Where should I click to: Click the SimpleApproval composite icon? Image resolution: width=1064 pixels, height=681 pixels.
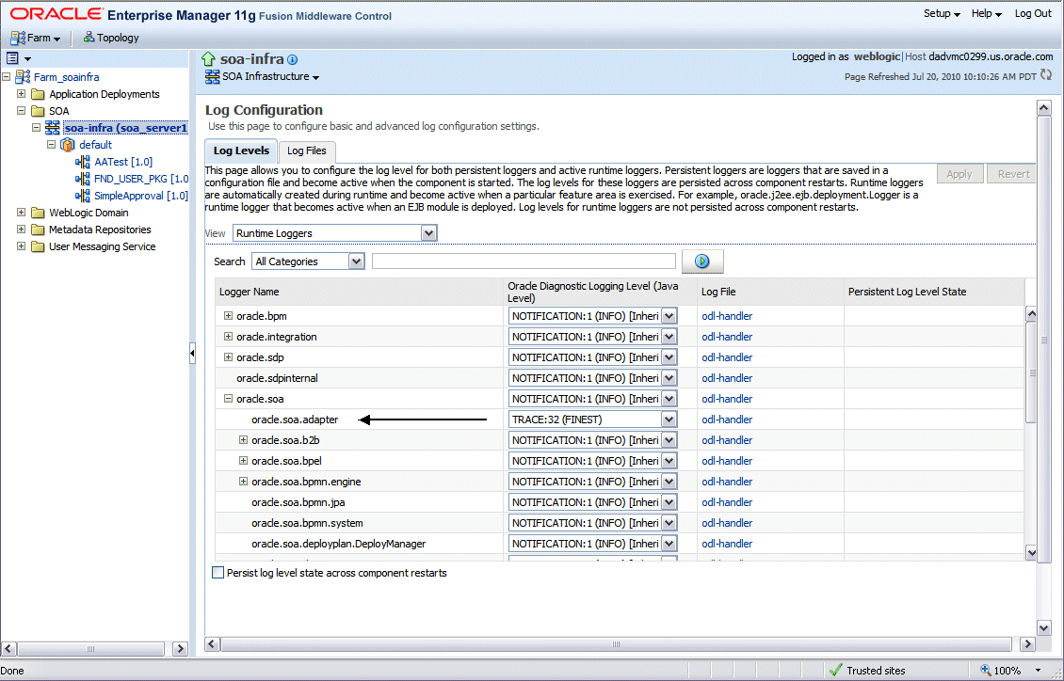click(x=83, y=196)
